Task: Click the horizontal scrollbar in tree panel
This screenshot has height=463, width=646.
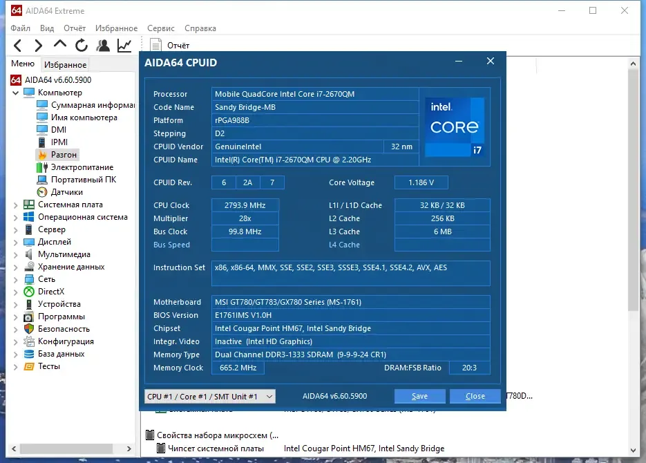Action: coord(66,448)
